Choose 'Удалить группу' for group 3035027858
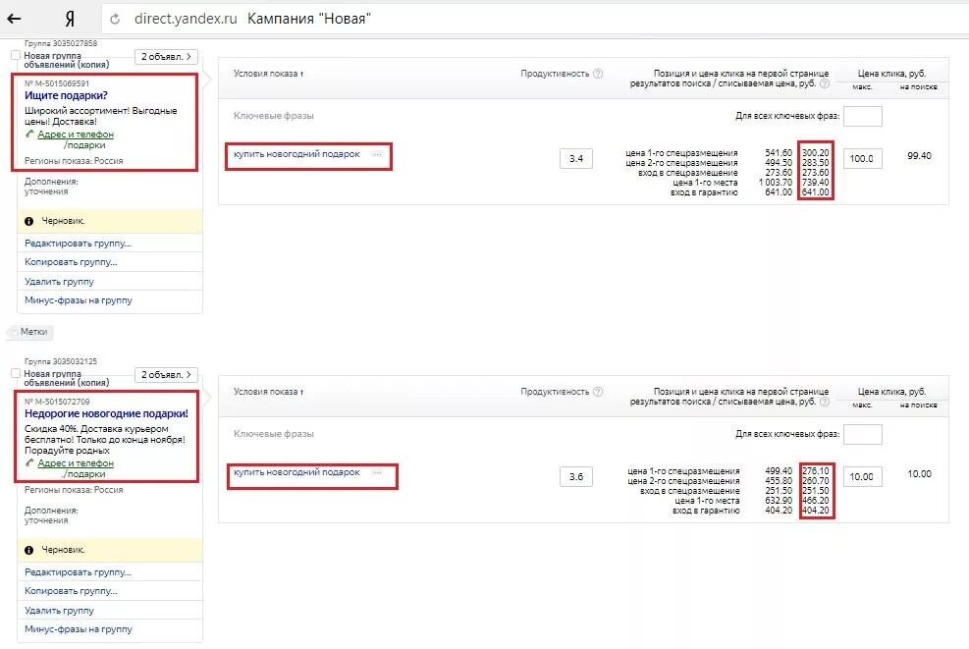 (x=59, y=281)
